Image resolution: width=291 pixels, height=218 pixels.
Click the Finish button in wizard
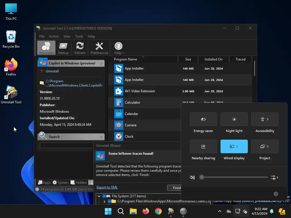(x=174, y=188)
